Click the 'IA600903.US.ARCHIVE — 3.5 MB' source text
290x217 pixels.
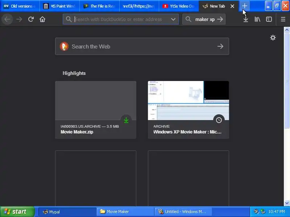coord(90,126)
